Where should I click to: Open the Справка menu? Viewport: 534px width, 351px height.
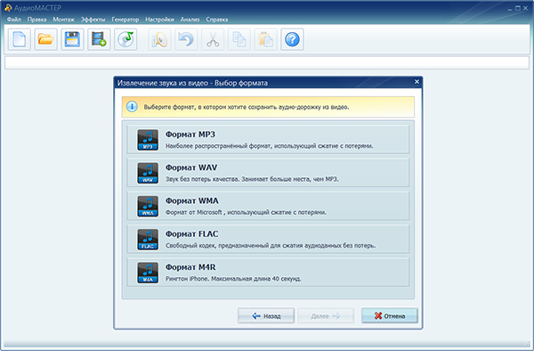pyautogui.click(x=217, y=20)
